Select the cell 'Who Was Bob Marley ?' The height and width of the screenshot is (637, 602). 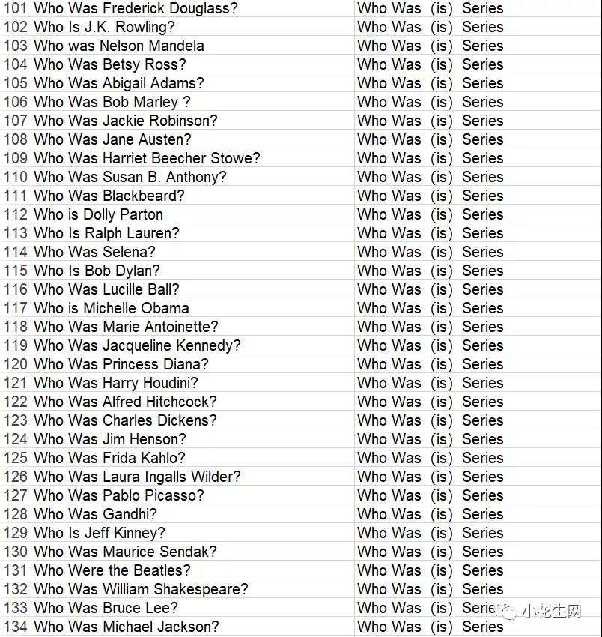pyautogui.click(x=192, y=102)
